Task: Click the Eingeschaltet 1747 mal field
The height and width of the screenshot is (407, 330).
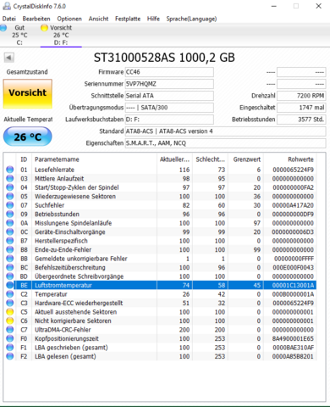Action: tap(301, 108)
